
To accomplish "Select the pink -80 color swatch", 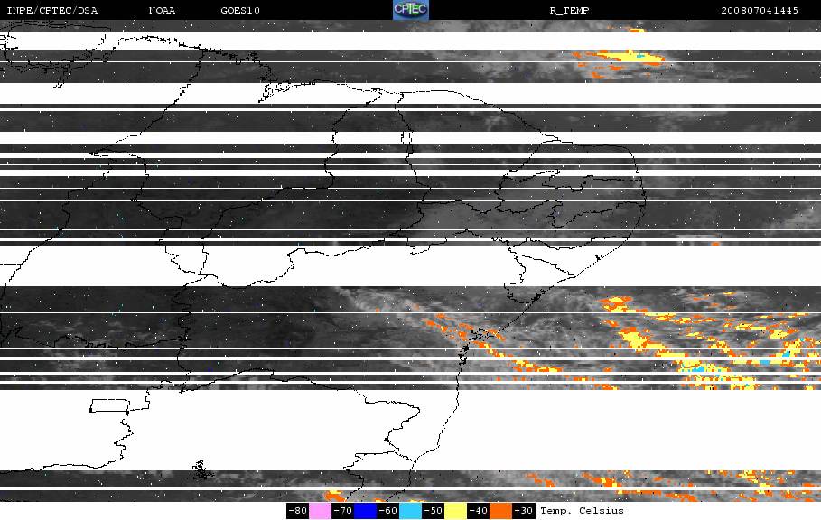I will click(320, 511).
